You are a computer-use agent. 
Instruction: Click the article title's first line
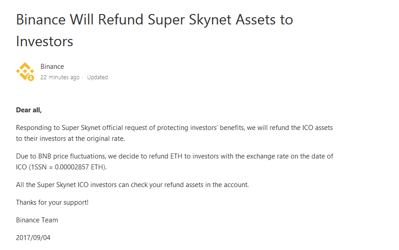coord(154,20)
